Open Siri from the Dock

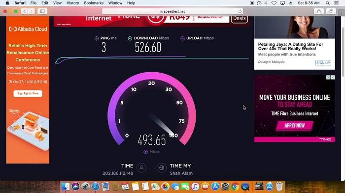pyautogui.click(x=75, y=187)
